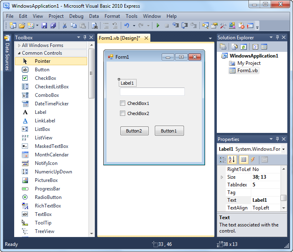
Task: Tick the CheckBox2 control on the form
Action: [122, 113]
